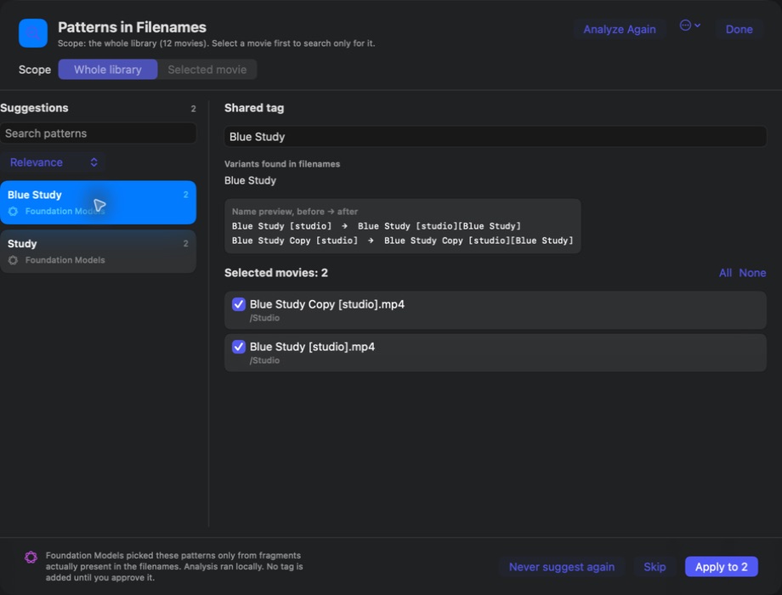Viewport: 782px width, 595px height.
Task: Click Apply to 2 button
Action: point(721,567)
